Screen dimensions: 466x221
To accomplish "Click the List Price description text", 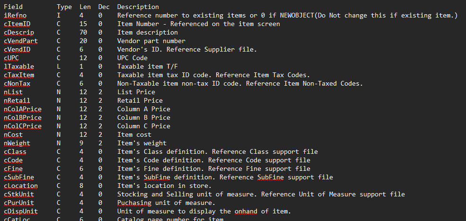I will [x=136, y=92].
